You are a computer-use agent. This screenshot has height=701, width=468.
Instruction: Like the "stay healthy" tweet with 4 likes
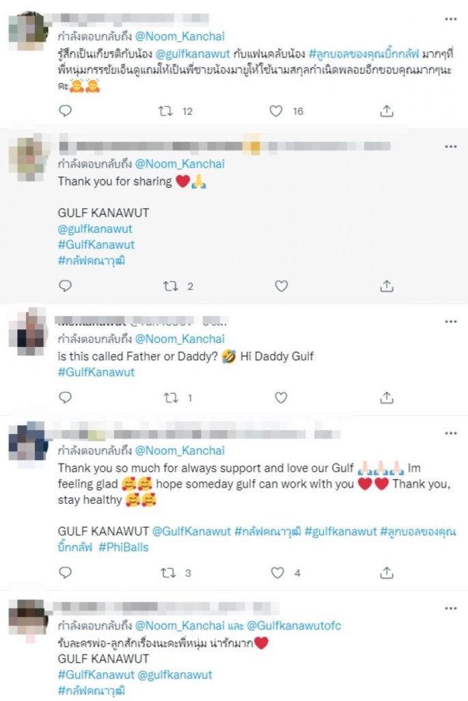[x=277, y=573]
